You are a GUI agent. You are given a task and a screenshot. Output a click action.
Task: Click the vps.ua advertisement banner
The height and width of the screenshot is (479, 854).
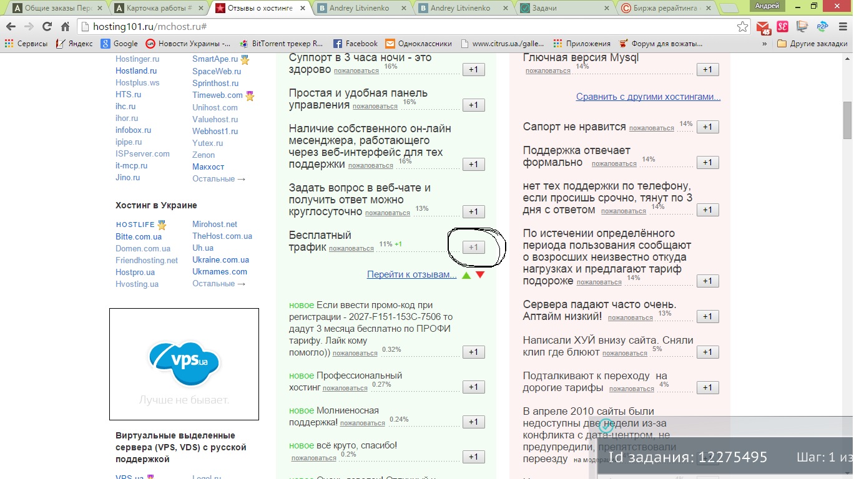click(x=184, y=364)
